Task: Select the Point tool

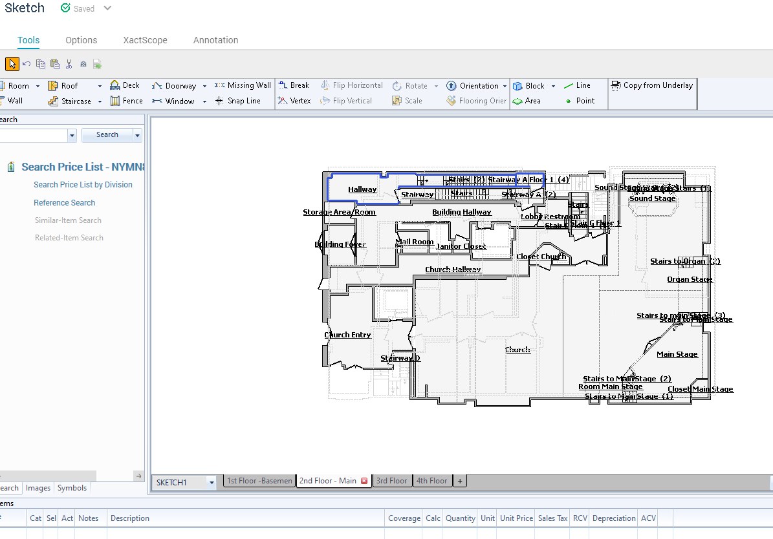Action: click(x=580, y=101)
